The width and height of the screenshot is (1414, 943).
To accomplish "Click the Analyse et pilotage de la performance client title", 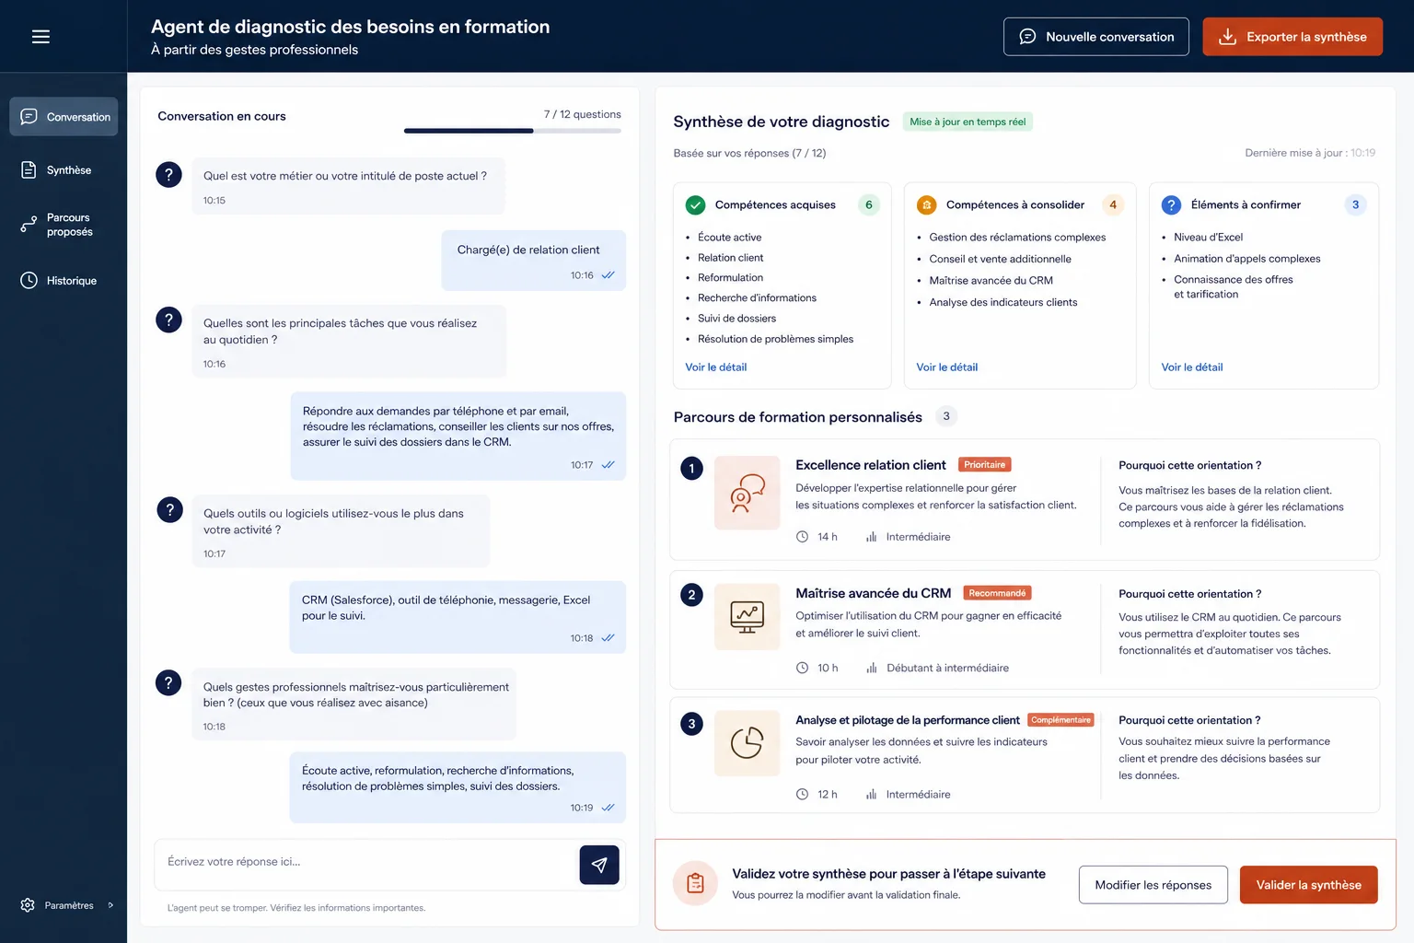I will point(908,720).
